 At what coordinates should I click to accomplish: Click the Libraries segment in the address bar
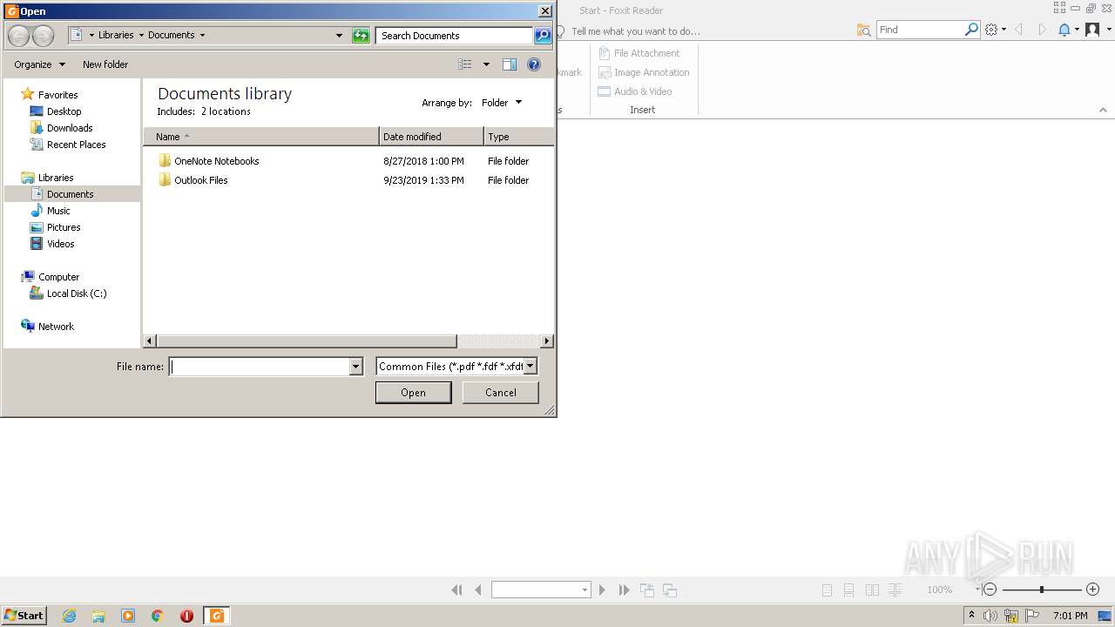(x=116, y=36)
